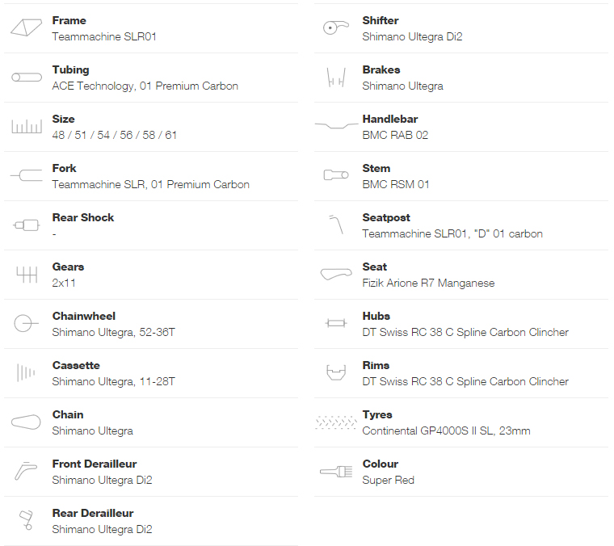The width and height of the screenshot is (614, 546).
Task: Click the Colour paintbrush icon
Action: click(x=336, y=472)
